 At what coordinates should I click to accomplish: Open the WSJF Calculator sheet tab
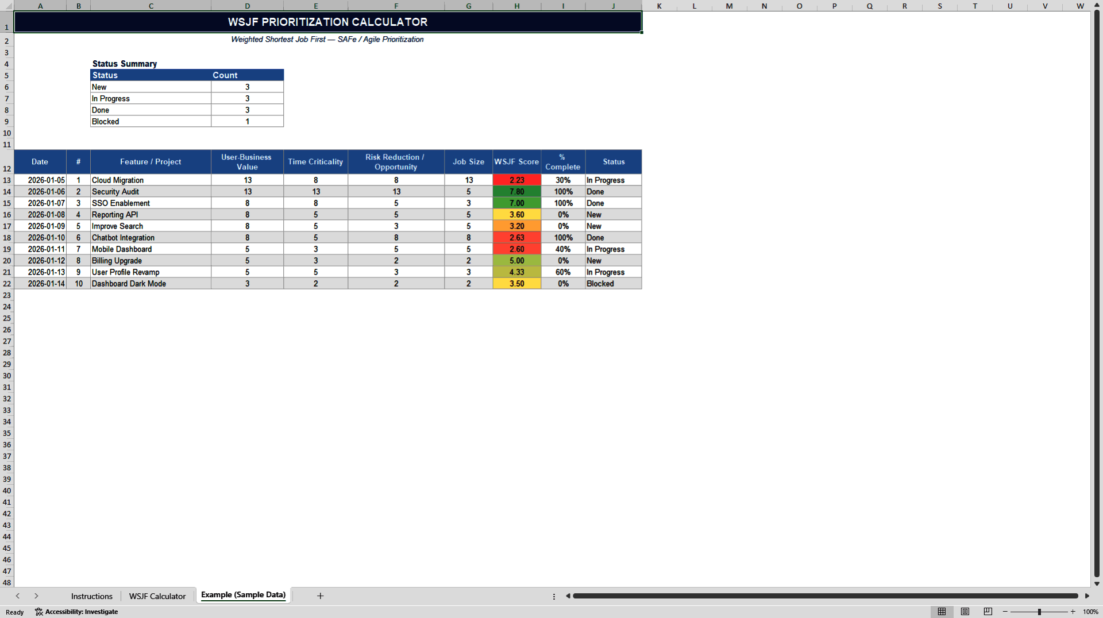click(157, 596)
